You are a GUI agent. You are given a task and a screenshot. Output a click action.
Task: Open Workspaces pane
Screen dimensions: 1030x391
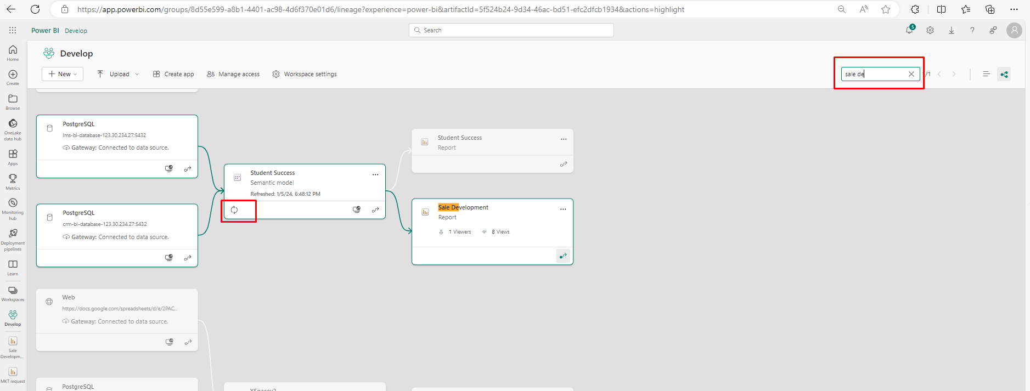pos(13,293)
